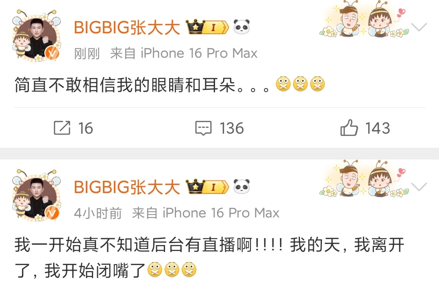Screen dimensions: 439x291
Task: Like the first post with the thumbs-up icon
Action: [x=349, y=128]
